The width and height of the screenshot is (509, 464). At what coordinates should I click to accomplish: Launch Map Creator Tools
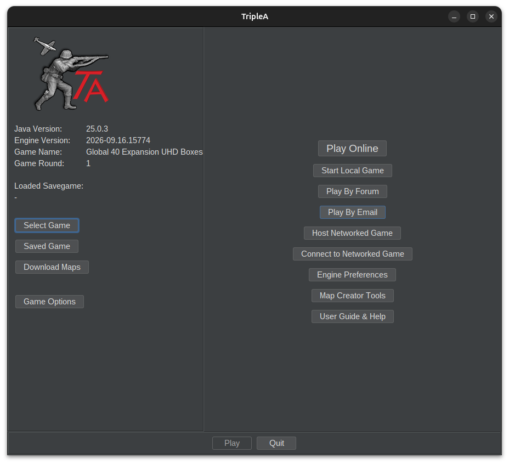point(353,295)
